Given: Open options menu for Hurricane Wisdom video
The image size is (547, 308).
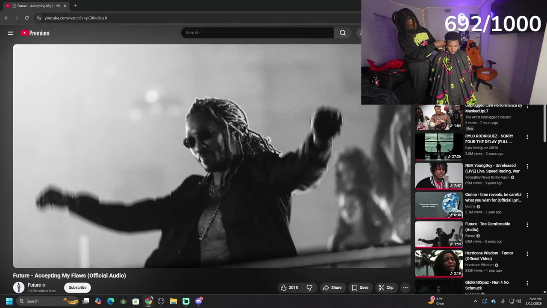Looking at the screenshot, I should pos(527,254).
